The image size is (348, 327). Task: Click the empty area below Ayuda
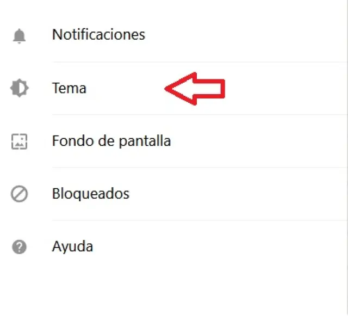point(173,295)
